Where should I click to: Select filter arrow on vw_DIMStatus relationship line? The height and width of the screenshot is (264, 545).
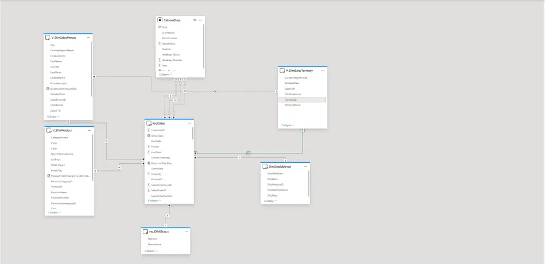point(167,216)
